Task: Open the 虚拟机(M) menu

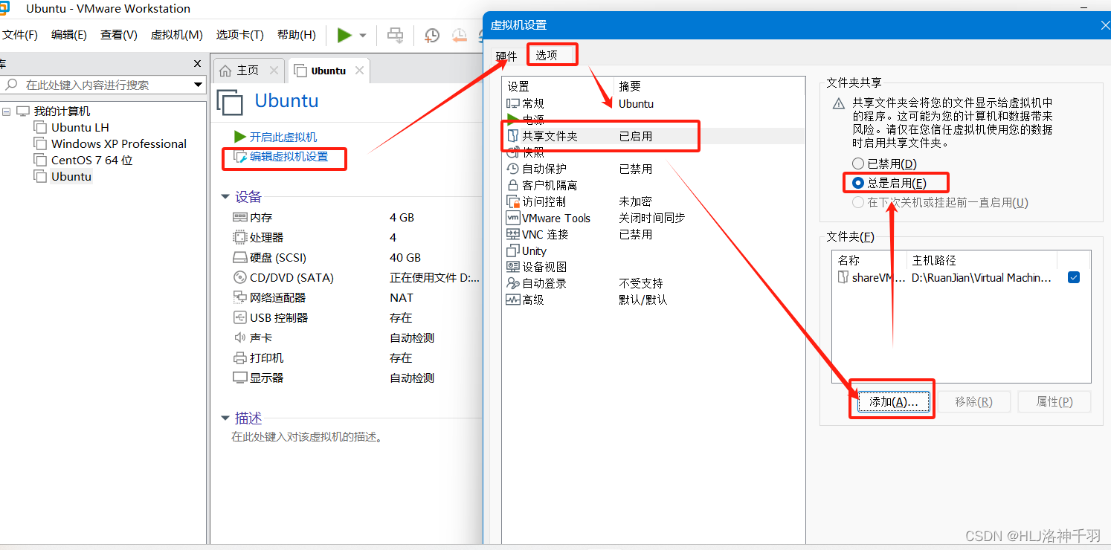Action: (177, 35)
